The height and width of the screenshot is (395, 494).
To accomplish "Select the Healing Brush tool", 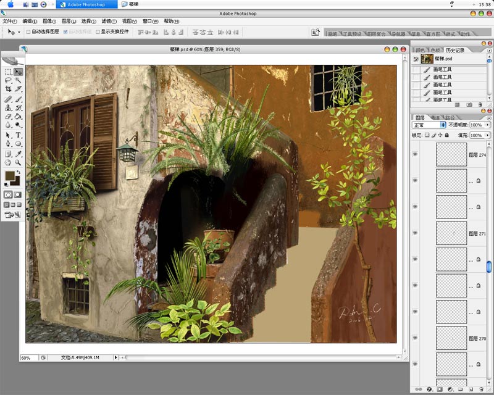I will (8, 99).
